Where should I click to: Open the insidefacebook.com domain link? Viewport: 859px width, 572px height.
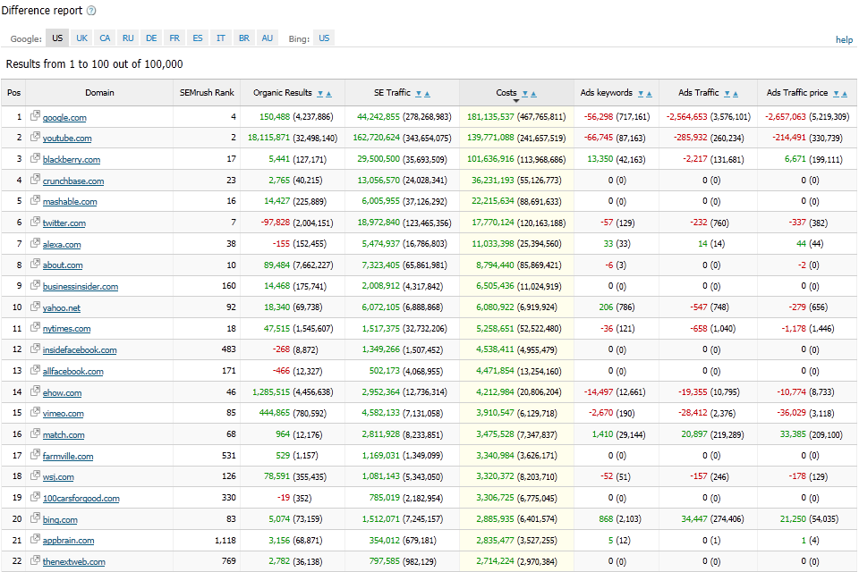point(80,349)
